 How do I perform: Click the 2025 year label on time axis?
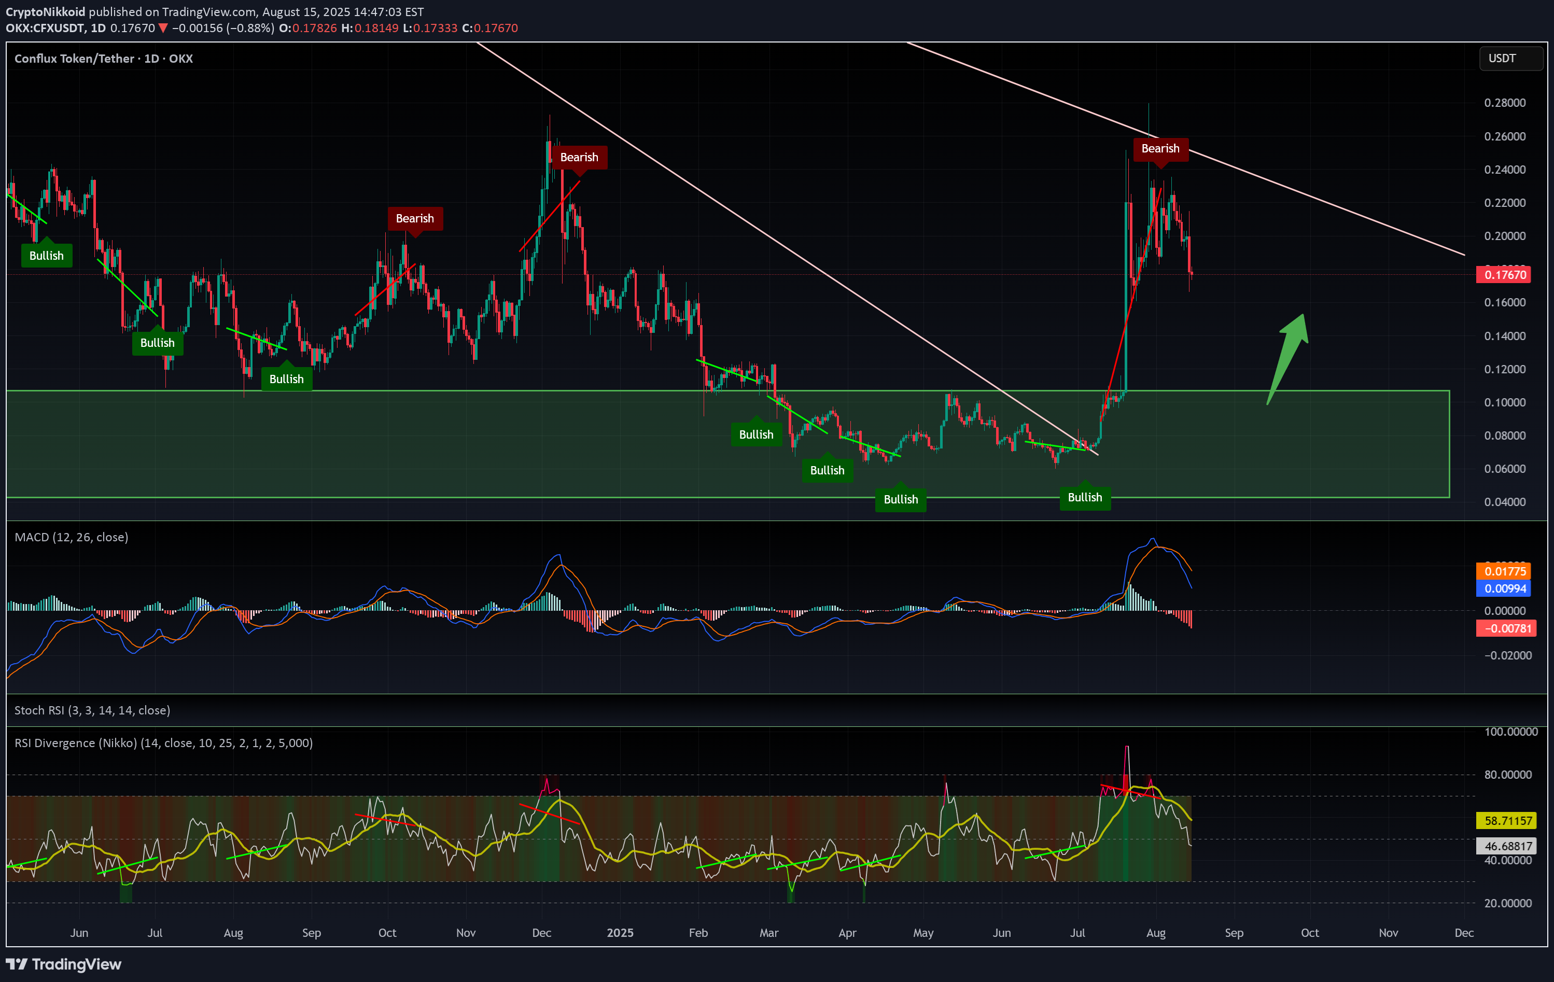620,933
